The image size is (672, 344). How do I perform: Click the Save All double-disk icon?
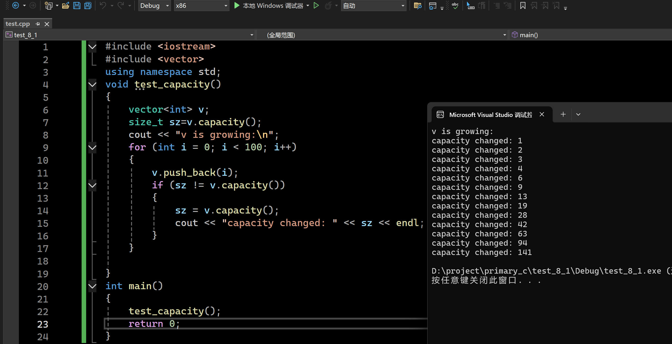tap(88, 6)
